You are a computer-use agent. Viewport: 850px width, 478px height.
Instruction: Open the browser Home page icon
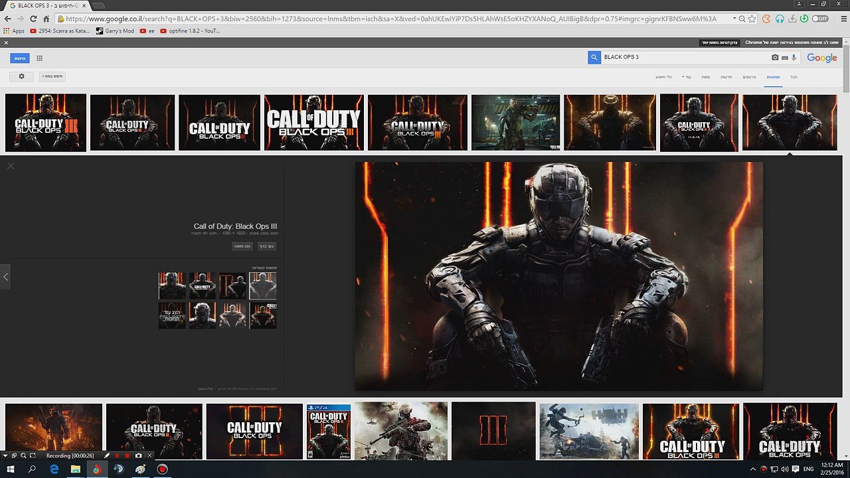click(x=46, y=19)
